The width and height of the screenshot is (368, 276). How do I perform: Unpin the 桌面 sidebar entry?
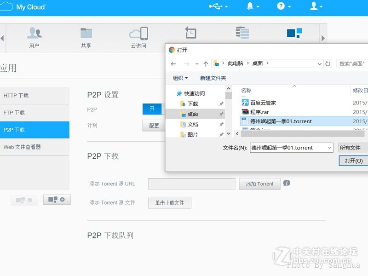(221, 114)
